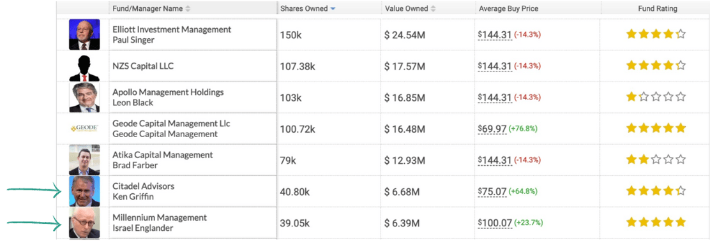Click Millennium's $100.07 average buy price
The image size is (710, 241).
click(495, 223)
